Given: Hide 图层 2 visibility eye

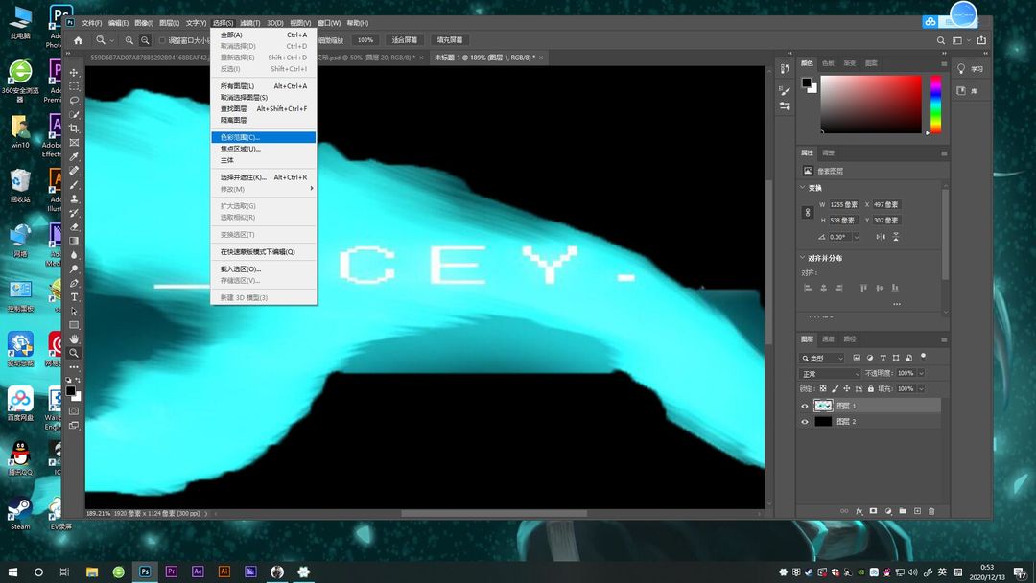Looking at the screenshot, I should tap(805, 422).
